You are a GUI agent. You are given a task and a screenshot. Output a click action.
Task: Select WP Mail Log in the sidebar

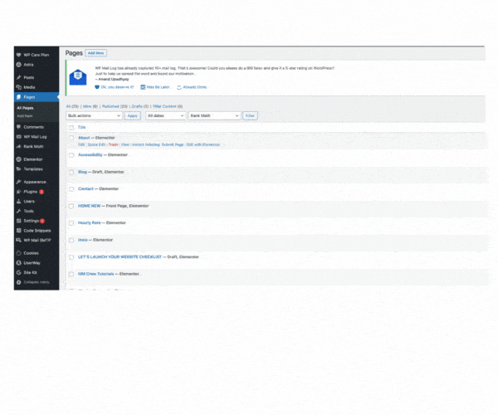tap(36, 136)
